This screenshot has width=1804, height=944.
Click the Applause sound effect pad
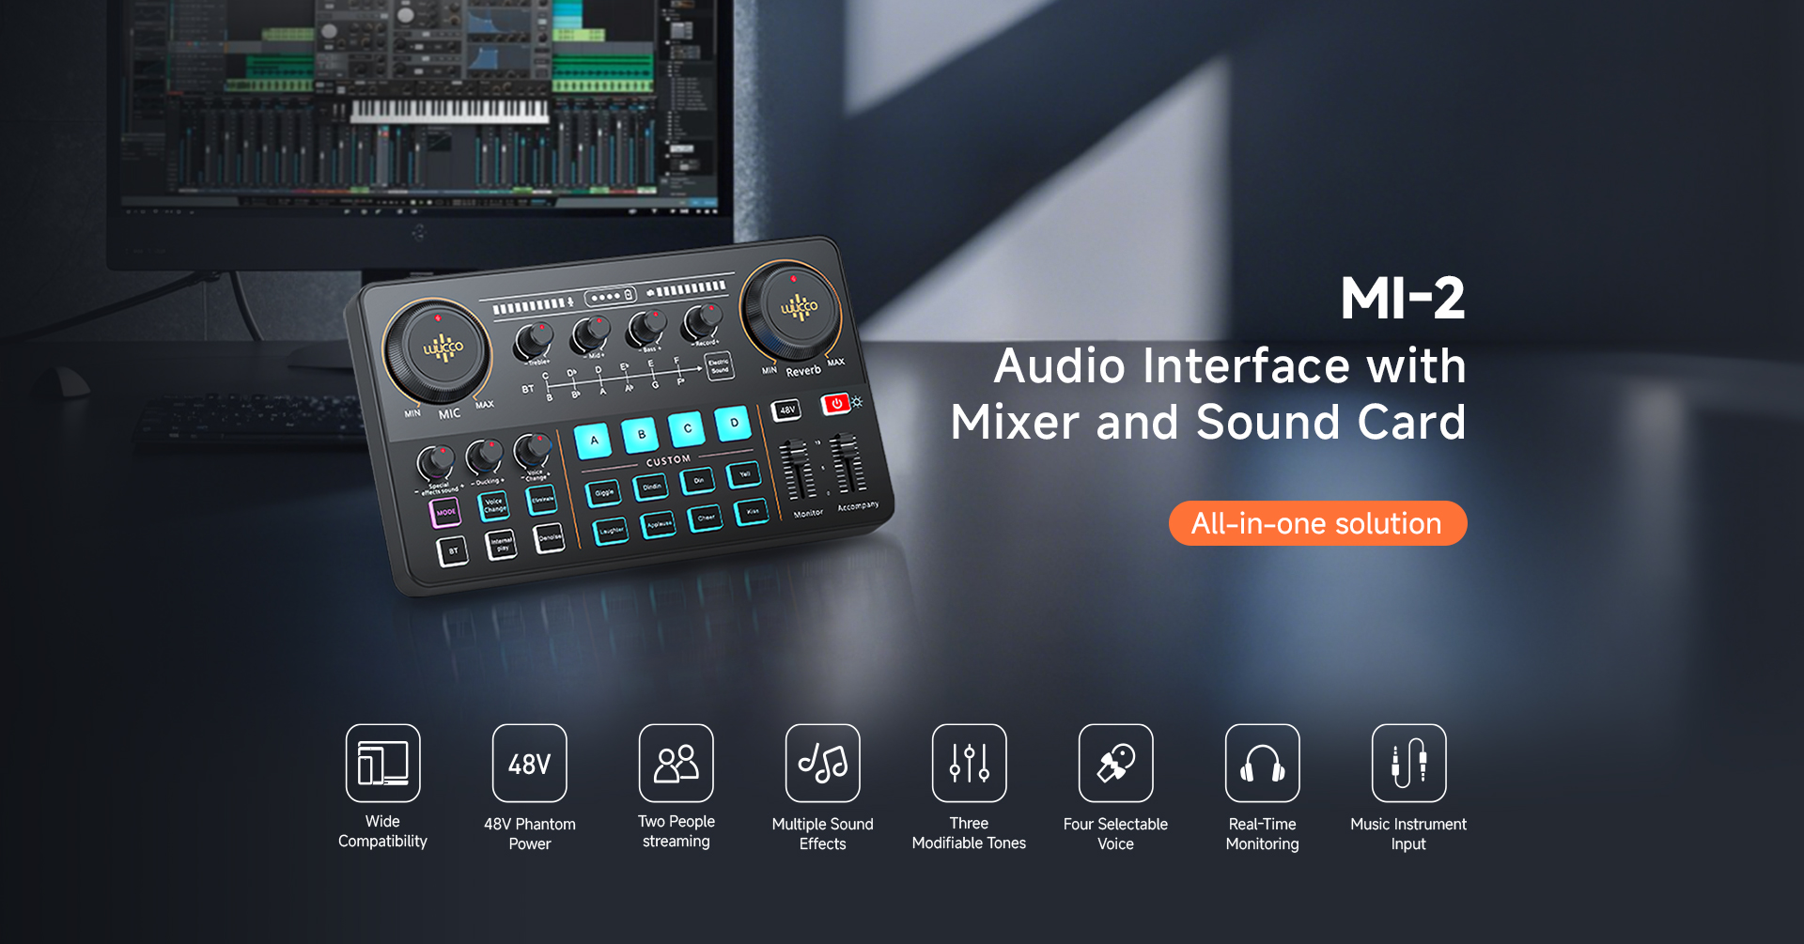659,524
